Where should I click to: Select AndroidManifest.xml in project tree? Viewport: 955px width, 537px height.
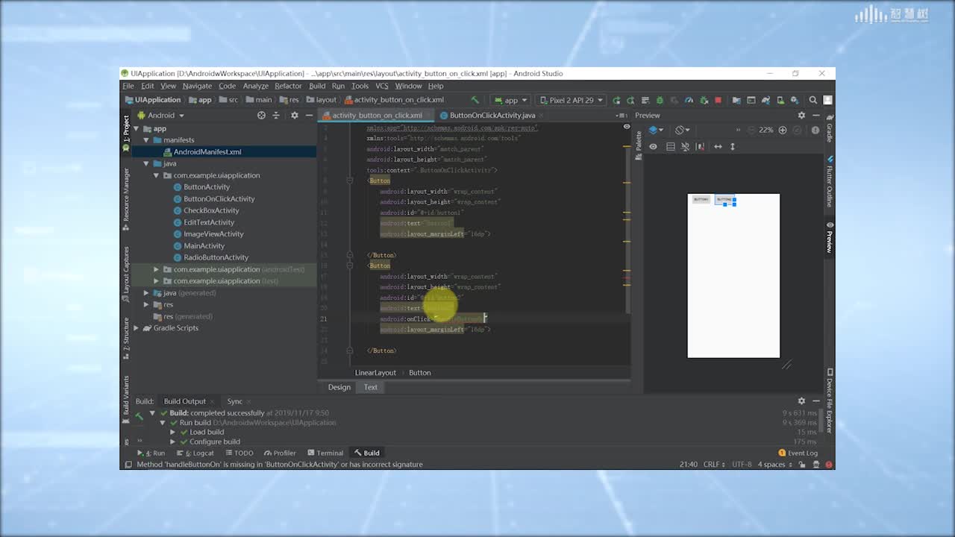(207, 152)
